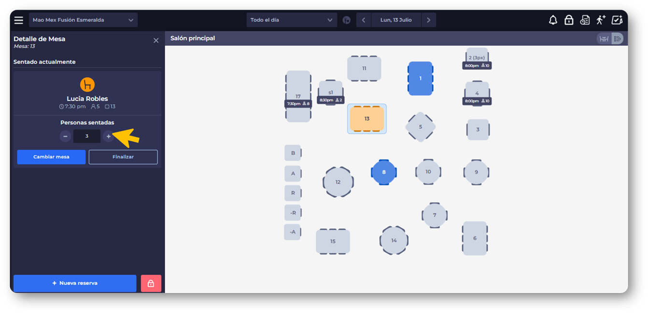
Task: Click 7:30pm reservation tag on table 17
Action: (298, 104)
